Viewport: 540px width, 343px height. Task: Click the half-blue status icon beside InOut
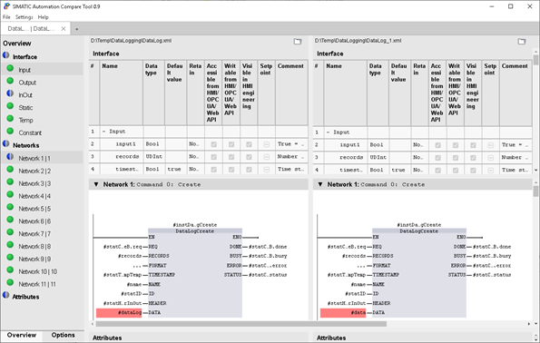pyautogui.click(x=10, y=93)
